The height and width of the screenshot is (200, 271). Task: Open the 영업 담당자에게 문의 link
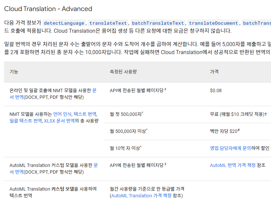[x=230, y=148]
